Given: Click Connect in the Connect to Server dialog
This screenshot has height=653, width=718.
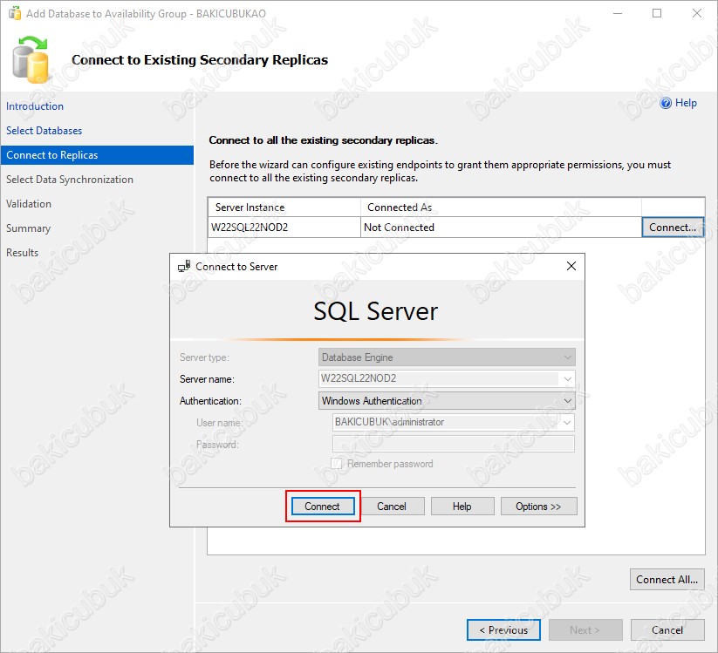Looking at the screenshot, I should tap(323, 507).
